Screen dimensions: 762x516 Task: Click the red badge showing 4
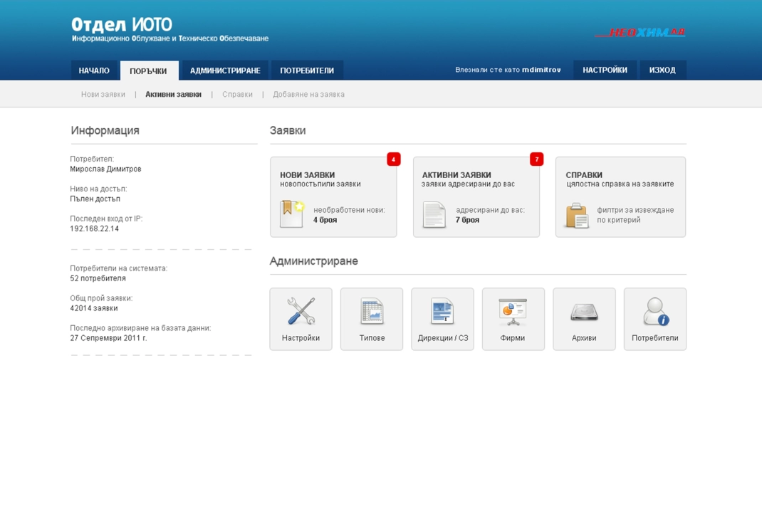(x=393, y=159)
